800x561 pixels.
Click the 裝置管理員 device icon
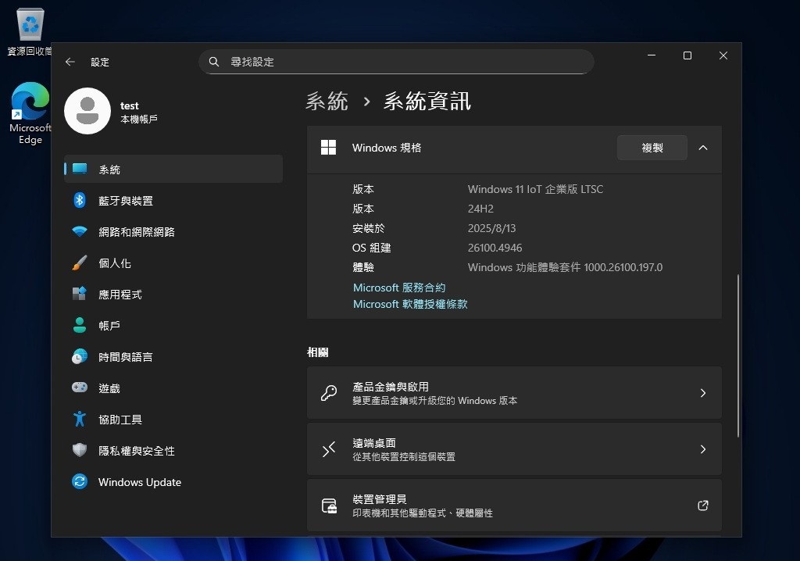pos(329,506)
